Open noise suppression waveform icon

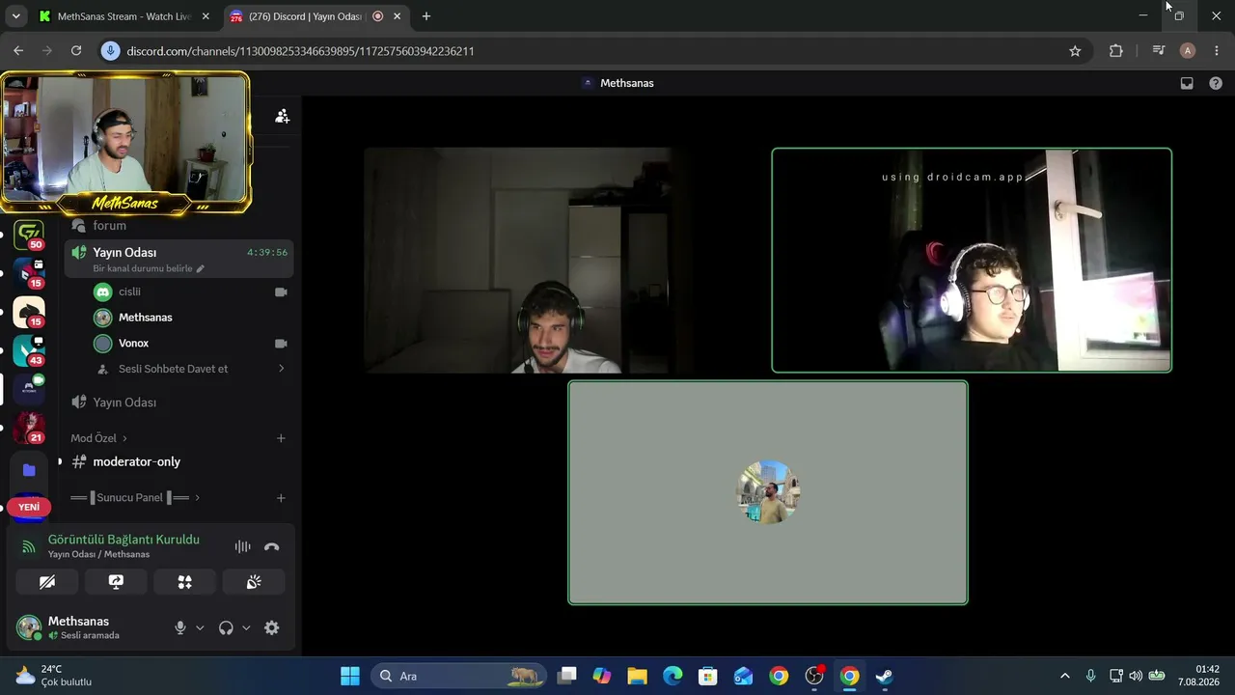[x=242, y=546]
